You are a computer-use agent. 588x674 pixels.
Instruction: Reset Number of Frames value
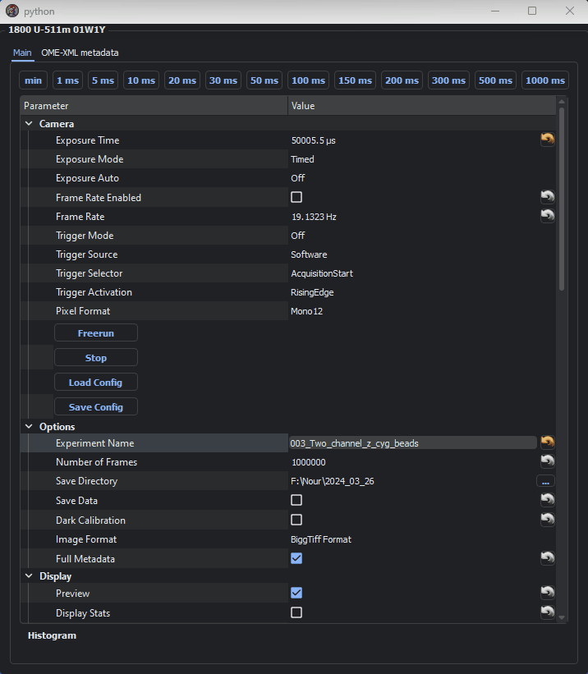(x=547, y=462)
